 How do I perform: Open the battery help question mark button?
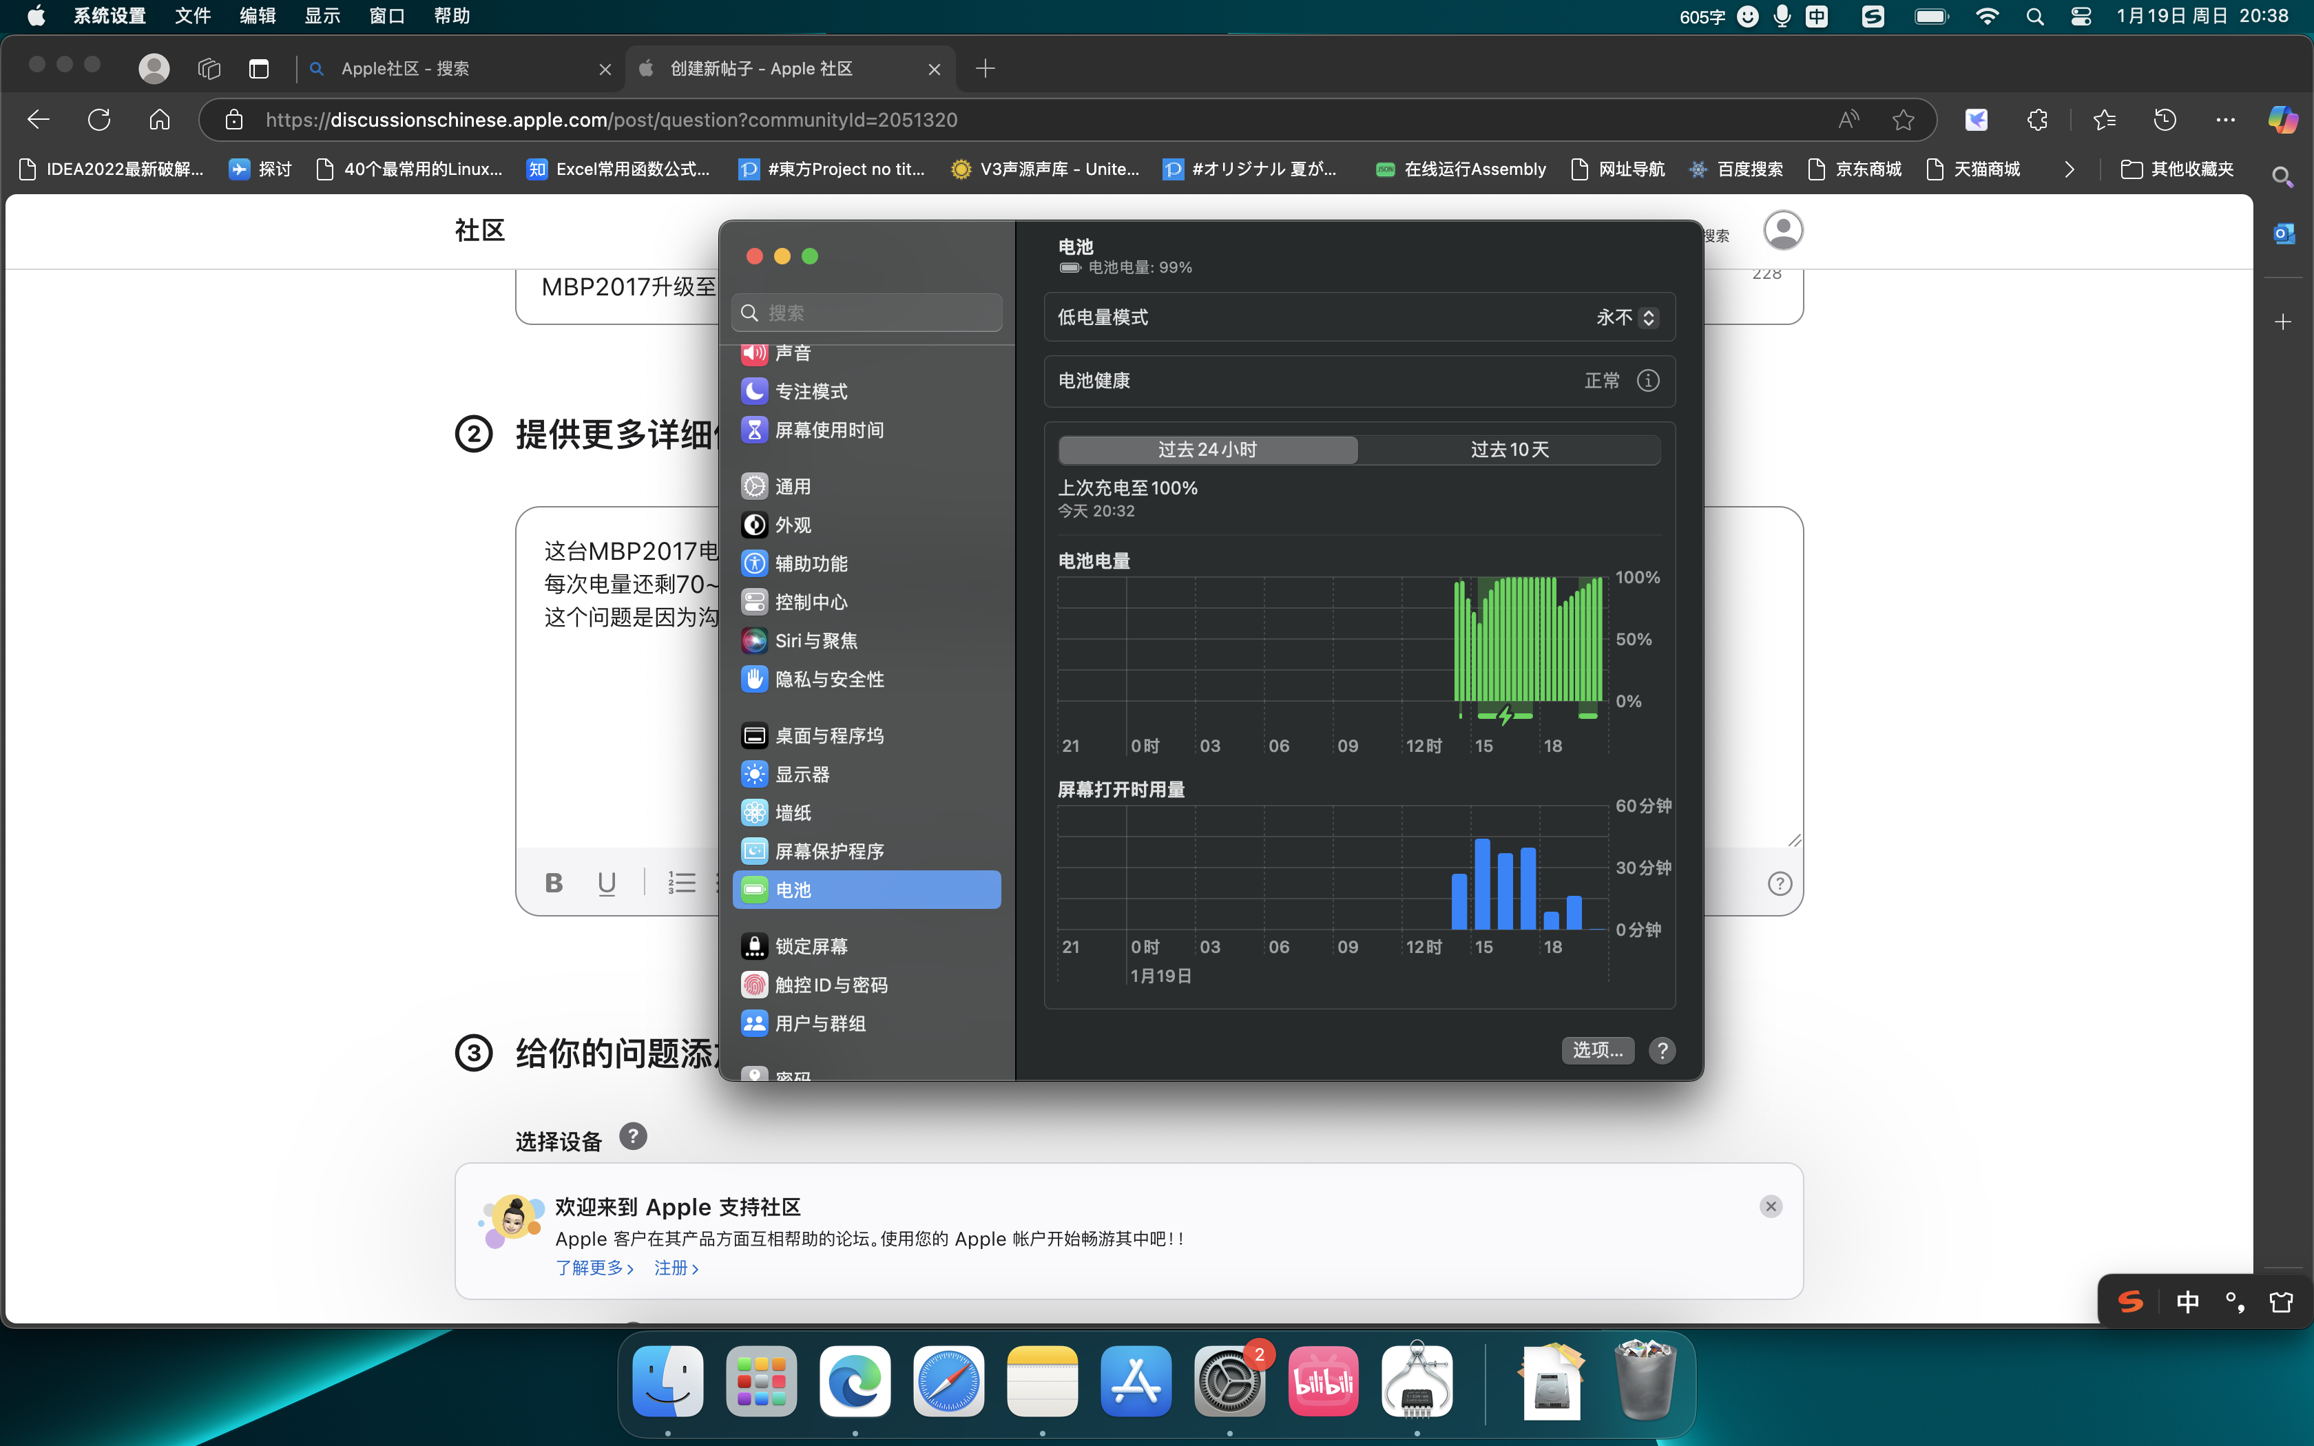pyautogui.click(x=1662, y=1050)
